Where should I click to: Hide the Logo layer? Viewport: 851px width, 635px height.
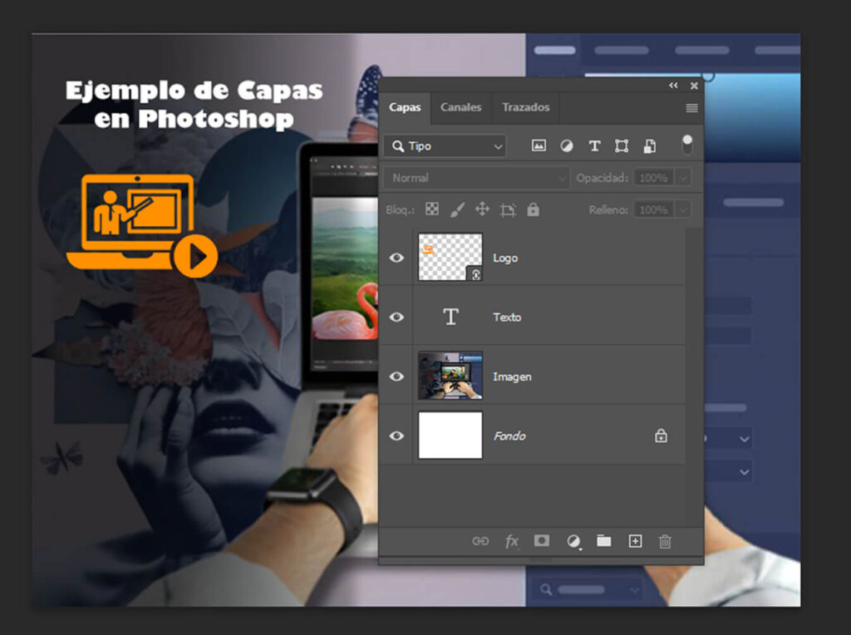(x=396, y=258)
